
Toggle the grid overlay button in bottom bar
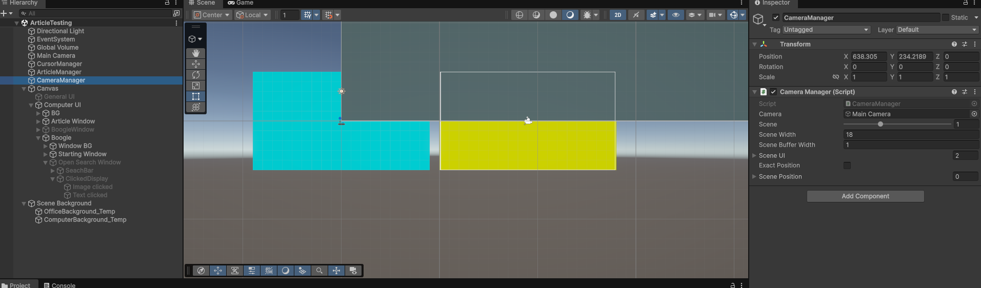[269, 271]
